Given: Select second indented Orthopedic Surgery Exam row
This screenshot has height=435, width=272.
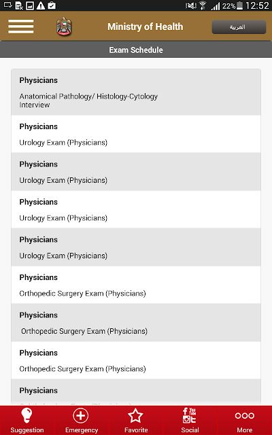Looking at the screenshot, I should click(x=136, y=323).
